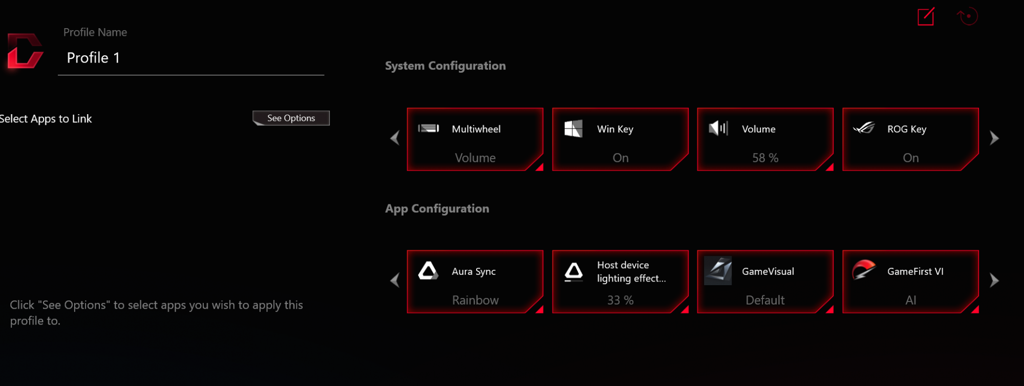The width and height of the screenshot is (1024, 386).
Task: Click the Multiwheel icon
Action: click(429, 128)
